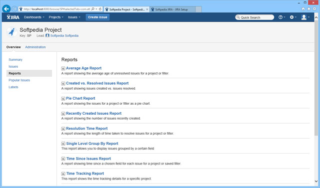
Task: Open the user profile avatar menu
Action: pyautogui.click(x=305, y=17)
